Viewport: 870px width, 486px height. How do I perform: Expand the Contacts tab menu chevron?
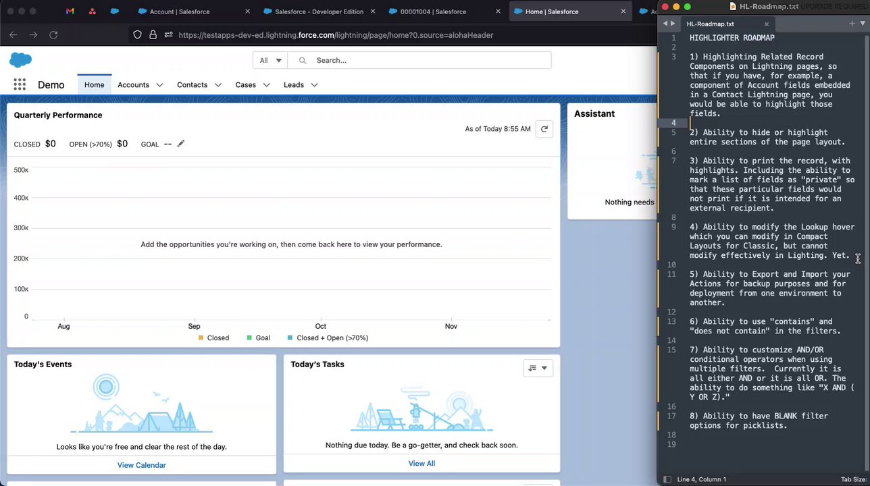[217, 85]
